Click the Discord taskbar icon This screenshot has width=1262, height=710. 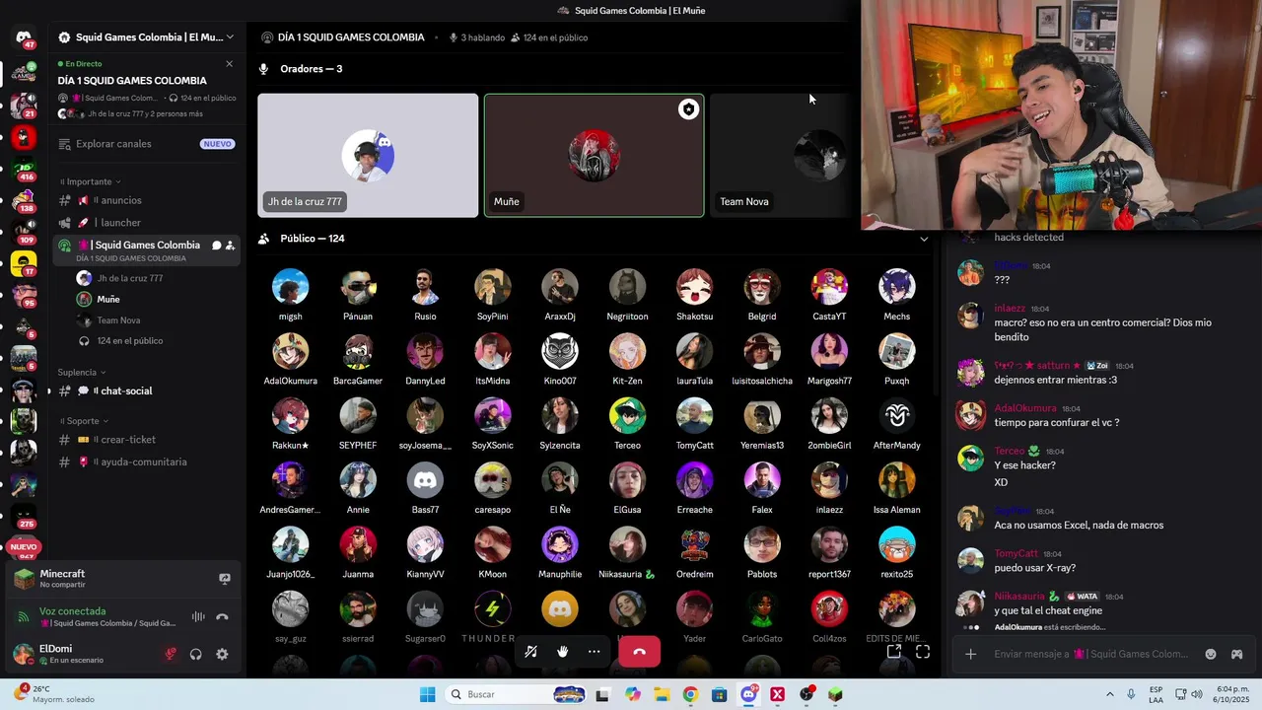(x=748, y=694)
